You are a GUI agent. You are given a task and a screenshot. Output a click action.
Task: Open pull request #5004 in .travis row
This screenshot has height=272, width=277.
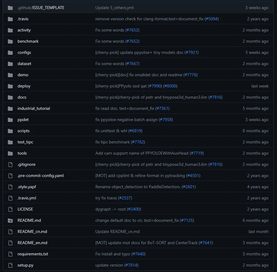pyautogui.click(x=211, y=19)
